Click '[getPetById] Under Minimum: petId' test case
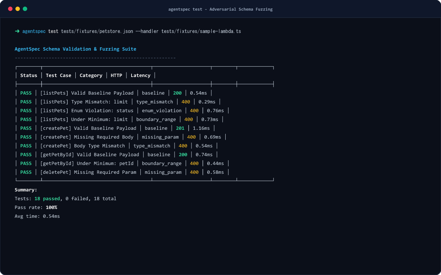 (x=87, y=164)
